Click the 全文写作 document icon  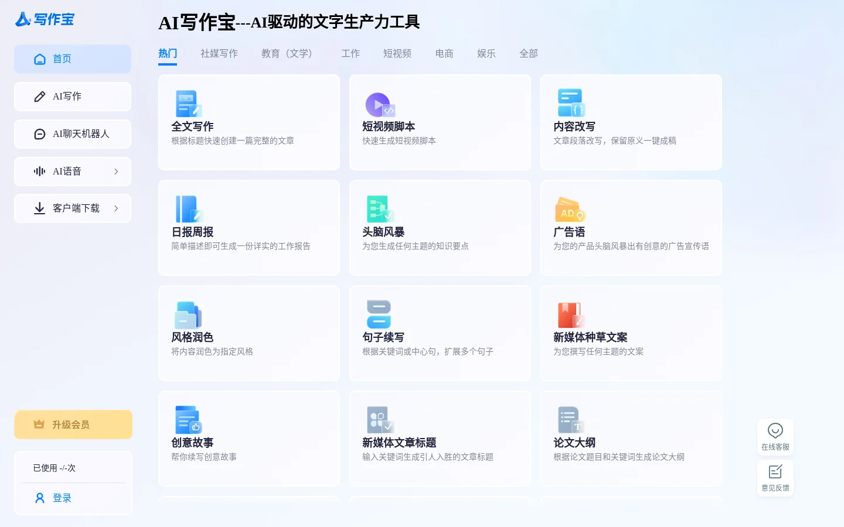pos(189,104)
